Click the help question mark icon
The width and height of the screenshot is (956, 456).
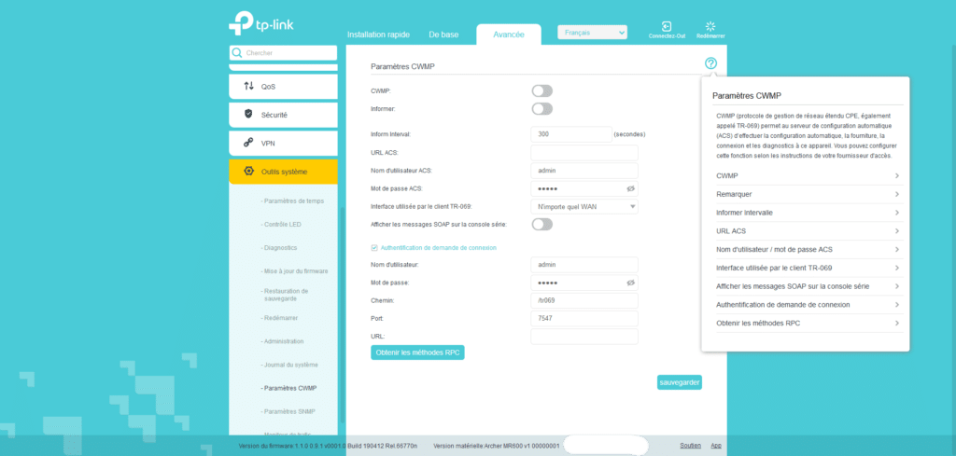pos(710,63)
